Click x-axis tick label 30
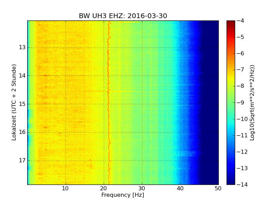The image size is (273, 205). [x=142, y=189]
